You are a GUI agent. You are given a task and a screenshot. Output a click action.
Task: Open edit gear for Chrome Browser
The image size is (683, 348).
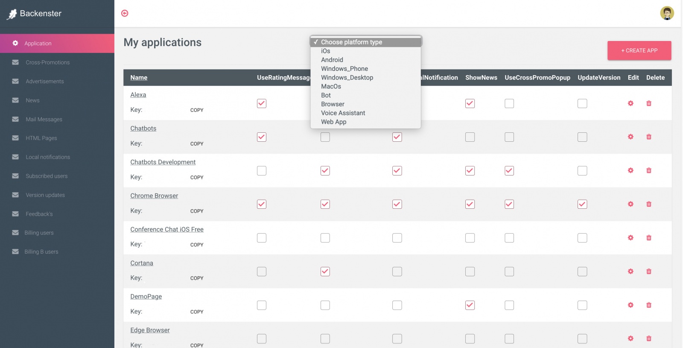click(x=630, y=204)
